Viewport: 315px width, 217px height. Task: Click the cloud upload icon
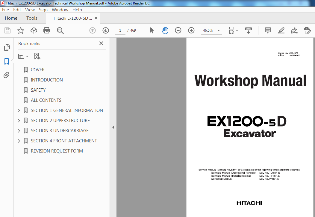(x=34, y=30)
